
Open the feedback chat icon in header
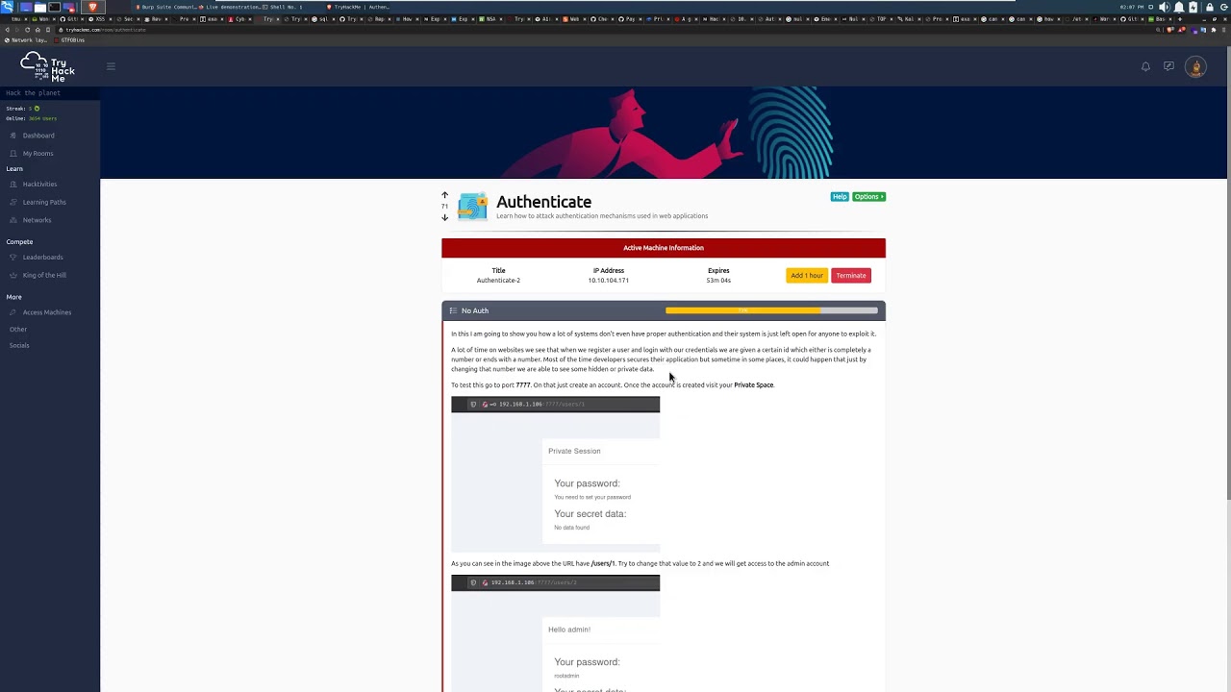point(1168,66)
